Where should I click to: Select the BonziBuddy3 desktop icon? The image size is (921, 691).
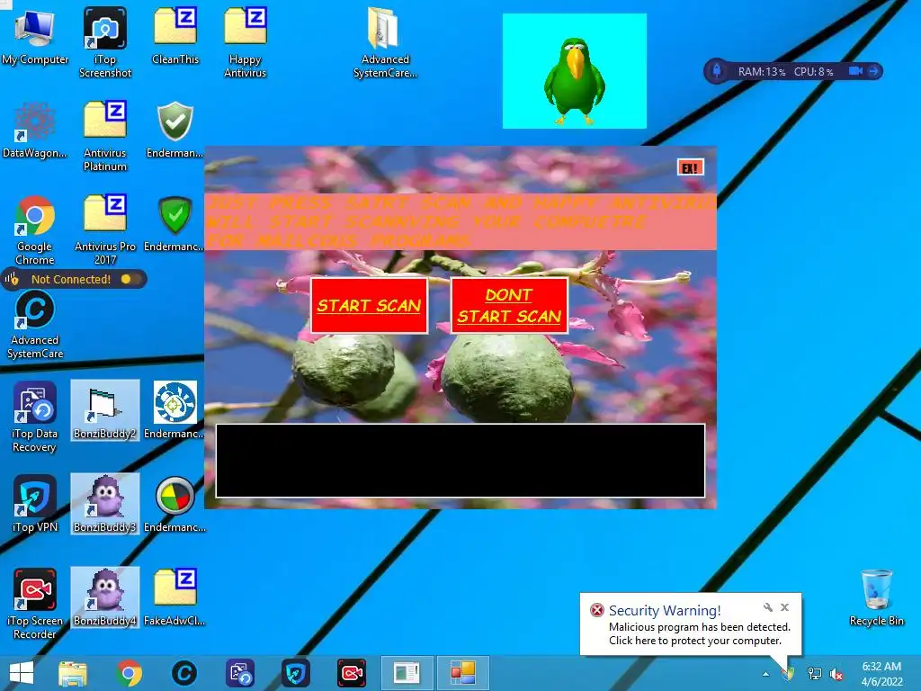[x=105, y=504]
